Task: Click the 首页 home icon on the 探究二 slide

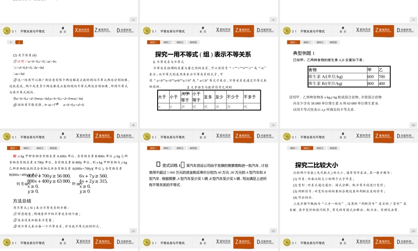Action: tap(343, 136)
